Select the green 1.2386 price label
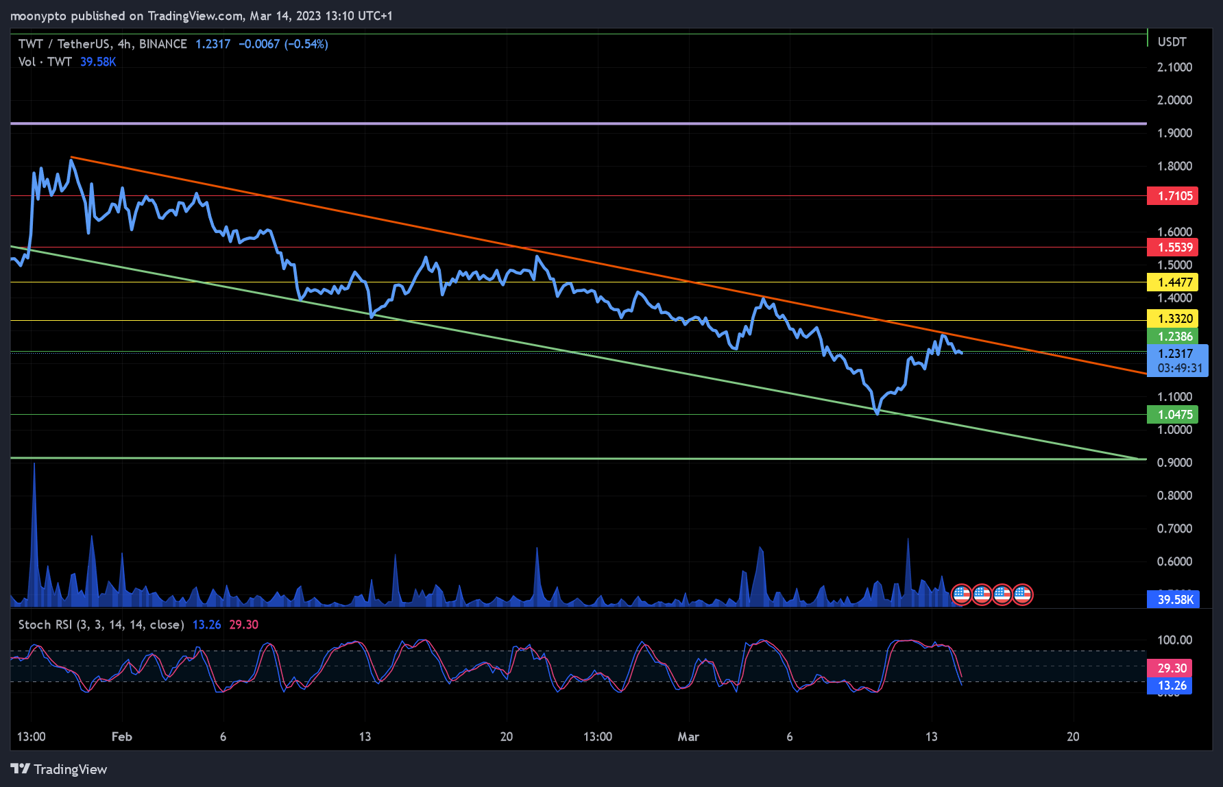This screenshot has height=787, width=1223. click(x=1173, y=336)
